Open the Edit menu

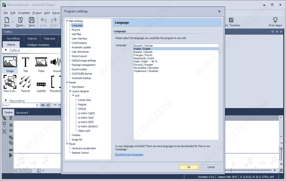coord(13,13)
